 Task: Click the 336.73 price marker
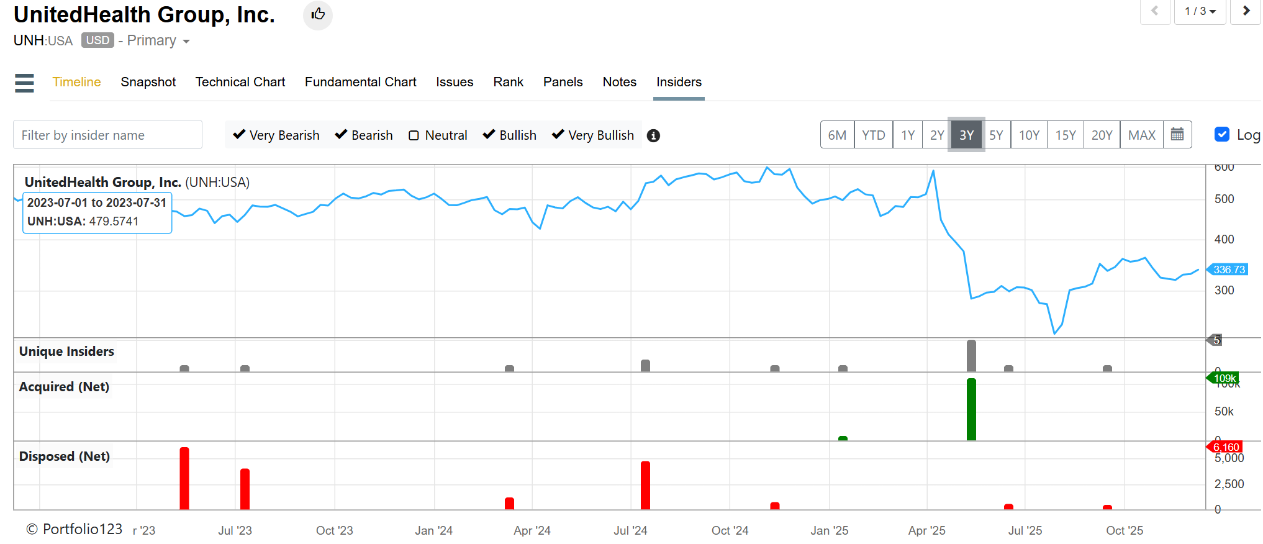[1228, 270]
